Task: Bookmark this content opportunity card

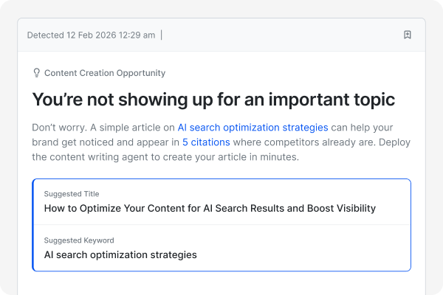Action: [x=408, y=35]
